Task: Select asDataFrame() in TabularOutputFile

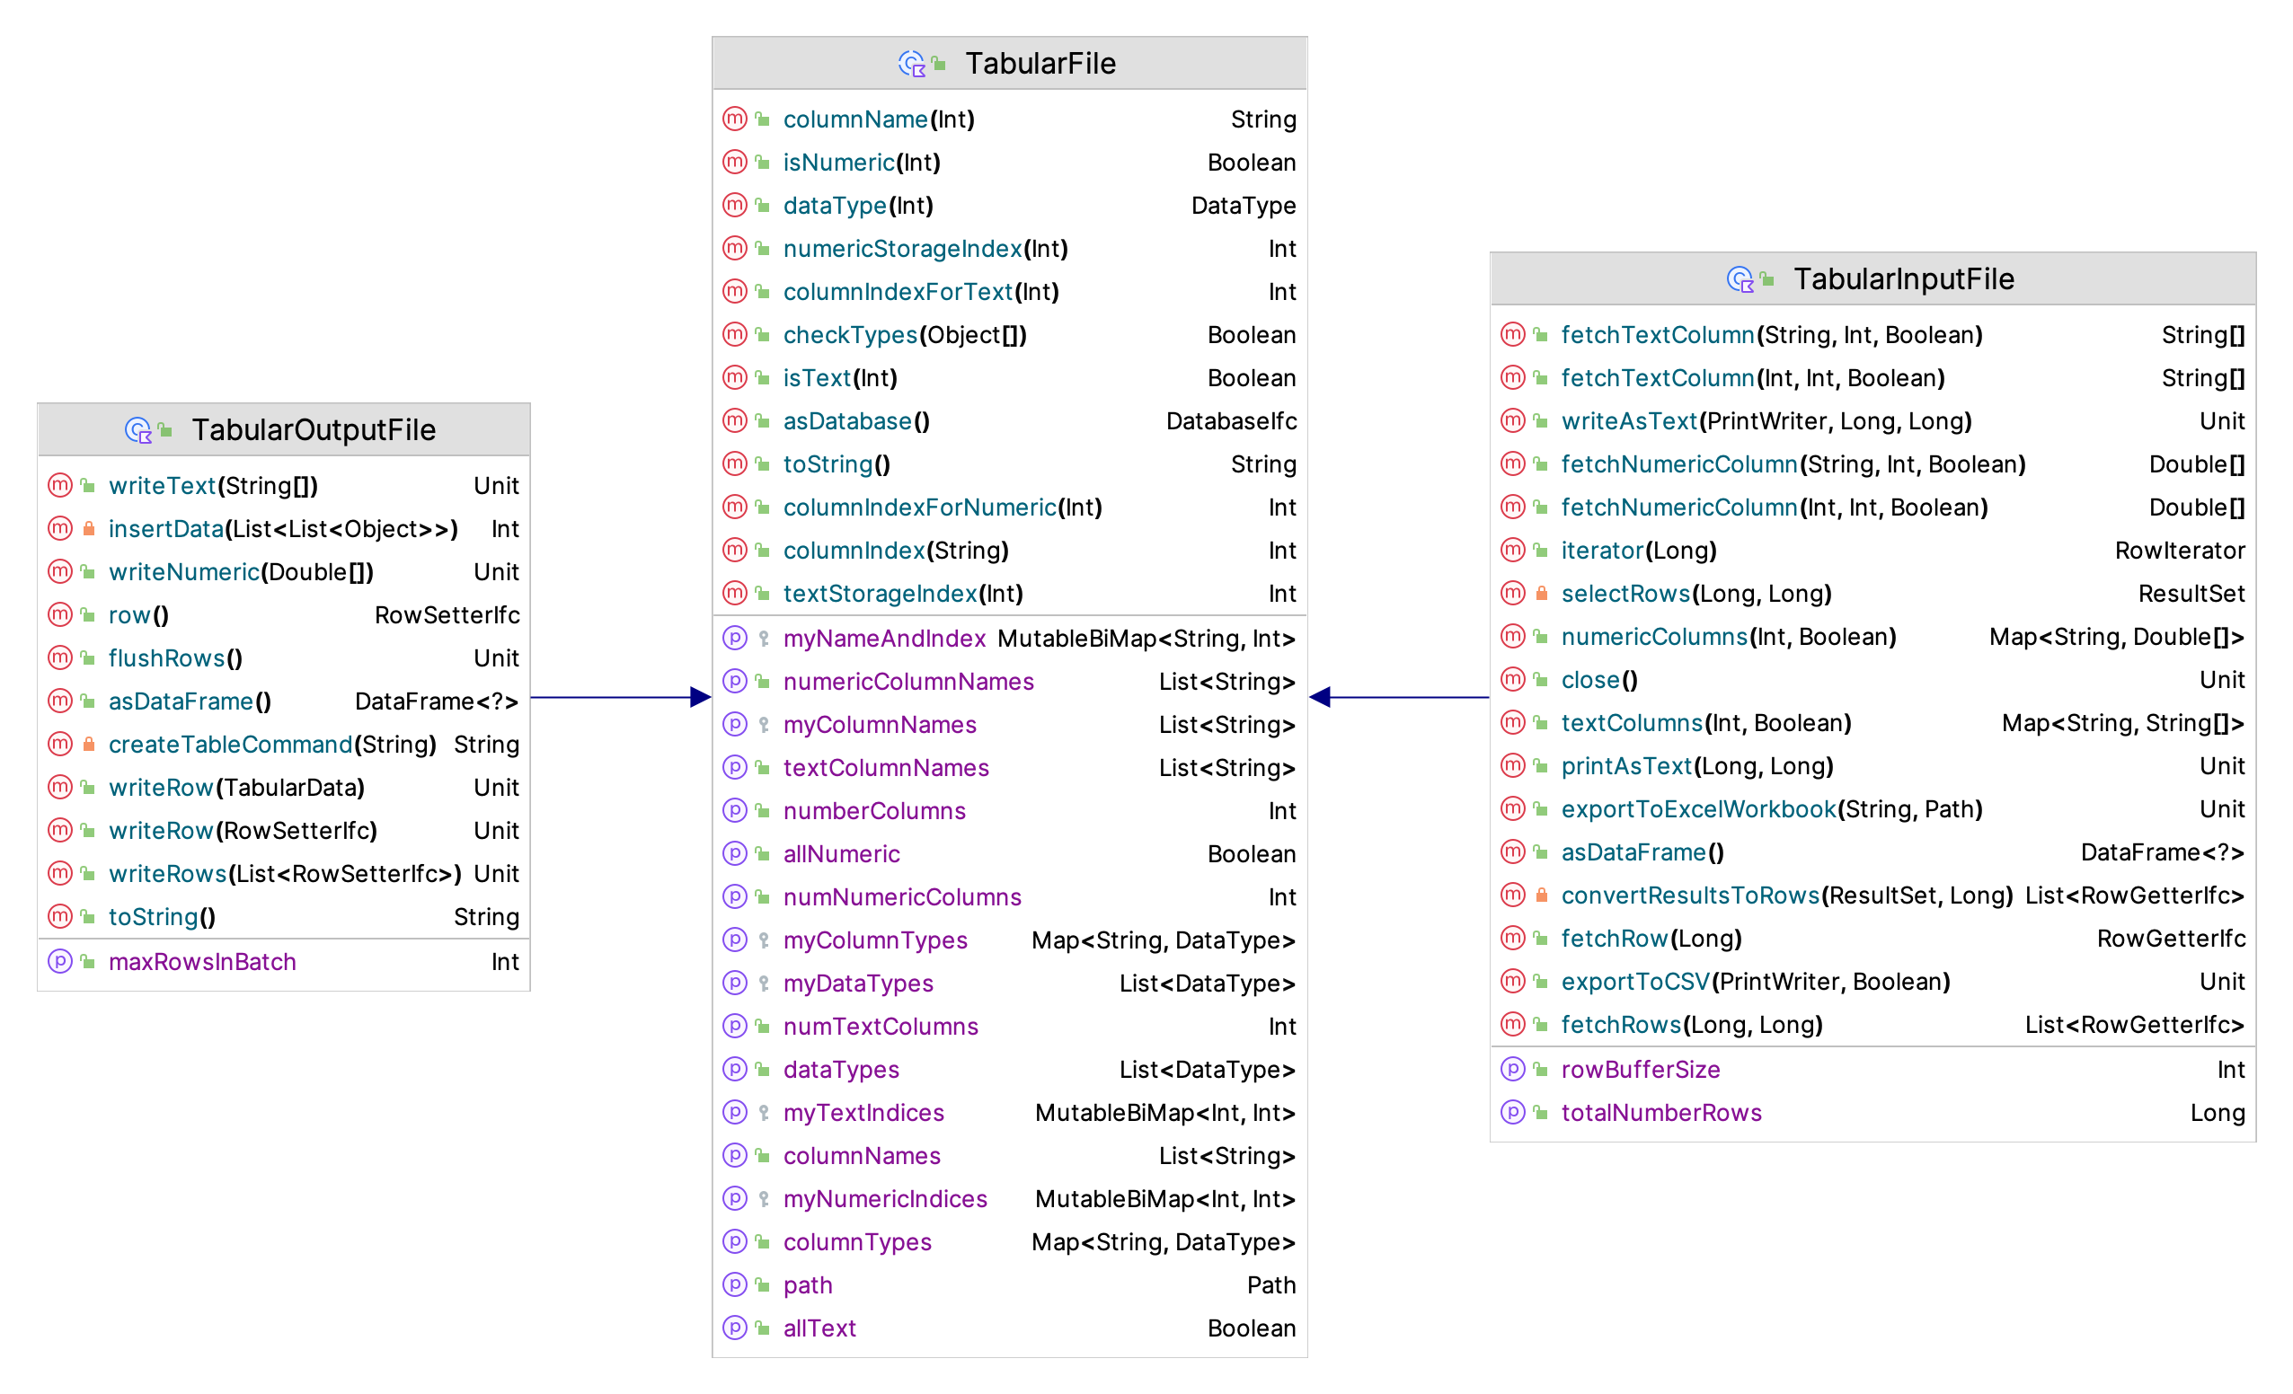Action: (284, 701)
